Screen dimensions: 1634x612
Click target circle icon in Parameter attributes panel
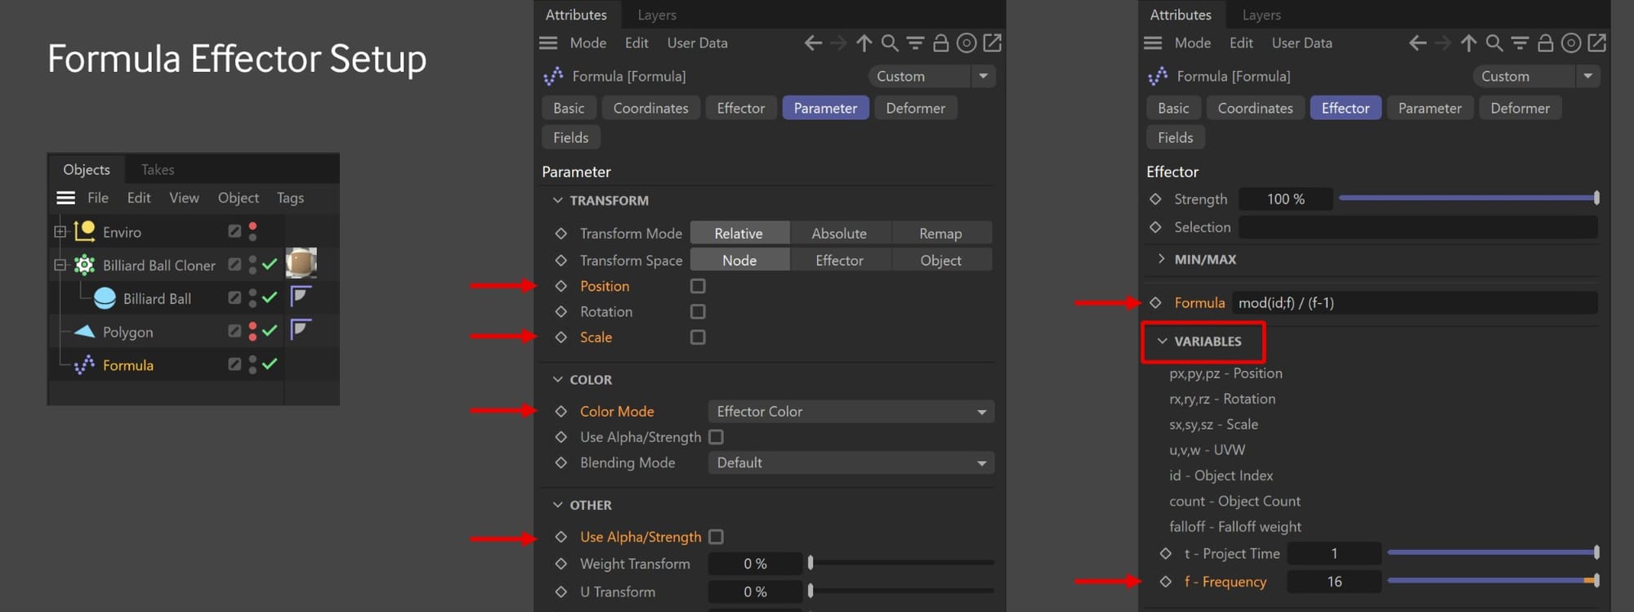coord(966,43)
